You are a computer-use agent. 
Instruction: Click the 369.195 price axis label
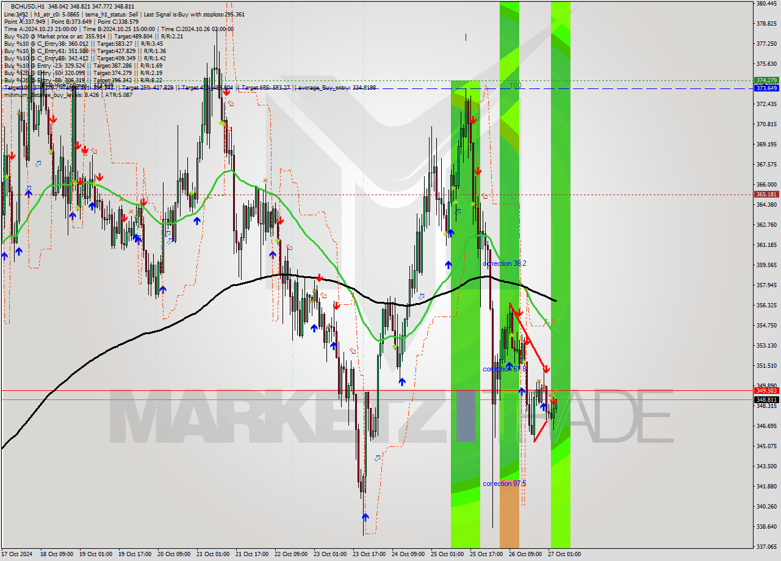tap(766, 145)
